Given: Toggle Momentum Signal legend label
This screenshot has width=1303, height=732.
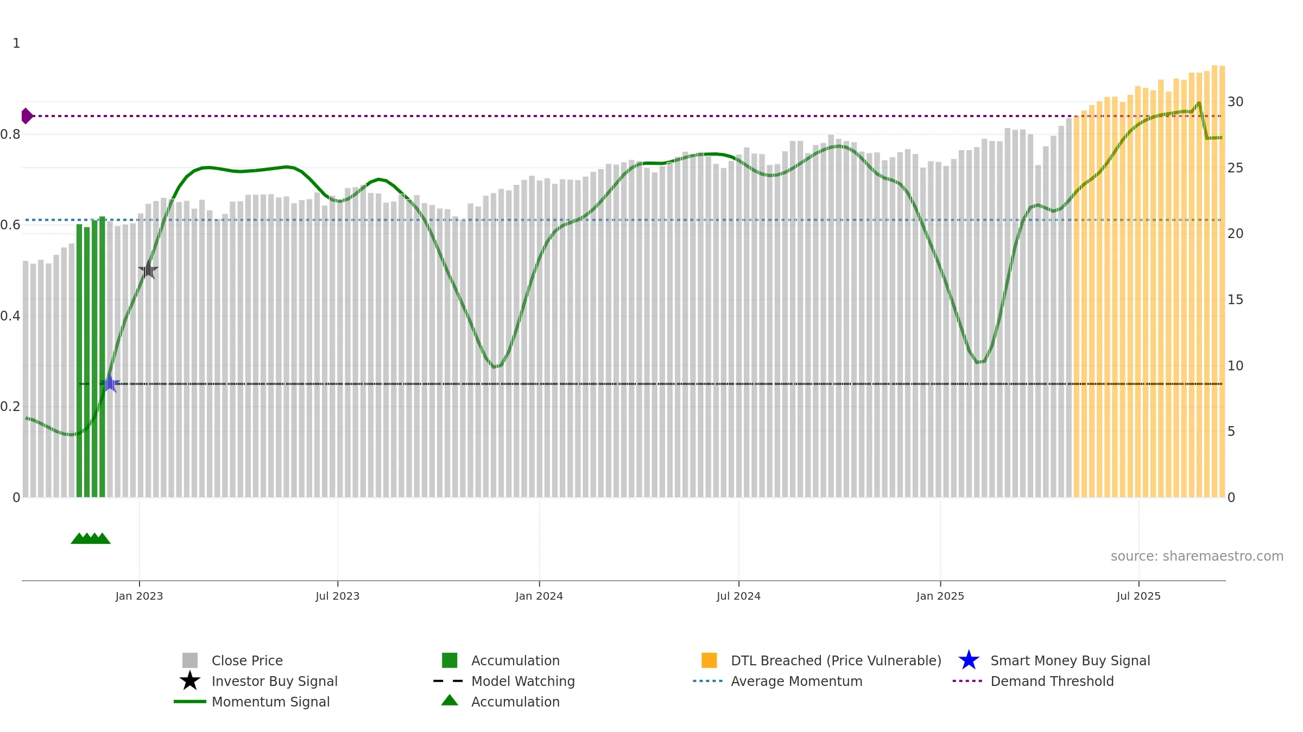Looking at the screenshot, I should point(271,702).
